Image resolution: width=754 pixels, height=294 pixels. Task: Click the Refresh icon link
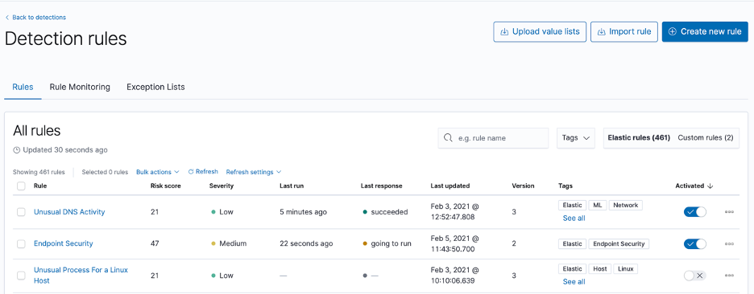point(190,172)
